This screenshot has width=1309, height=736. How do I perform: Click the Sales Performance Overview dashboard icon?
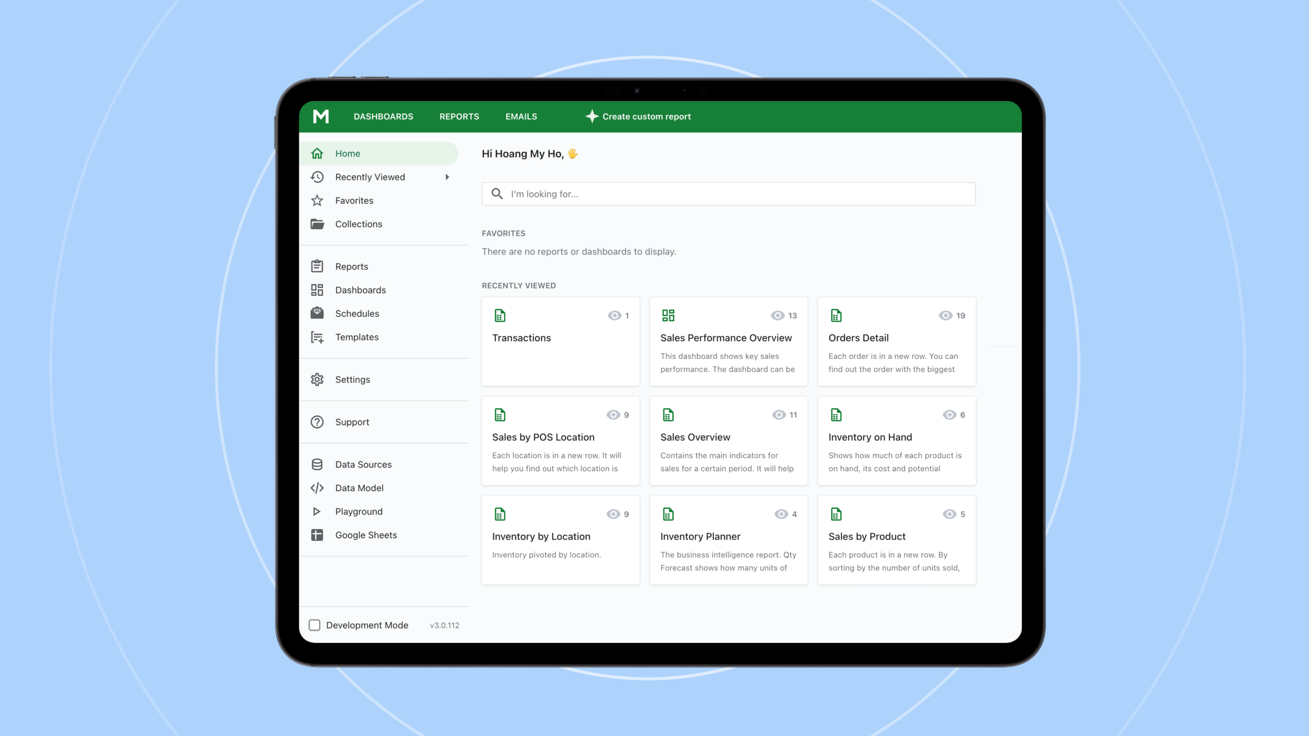click(x=668, y=314)
